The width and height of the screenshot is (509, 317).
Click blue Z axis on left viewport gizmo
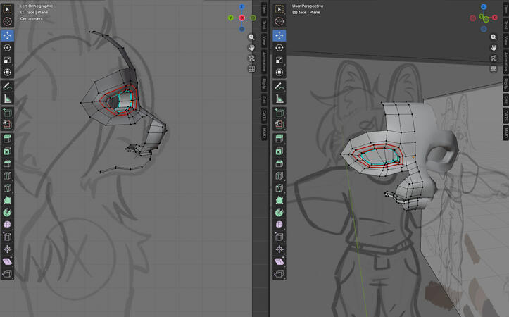click(x=241, y=7)
